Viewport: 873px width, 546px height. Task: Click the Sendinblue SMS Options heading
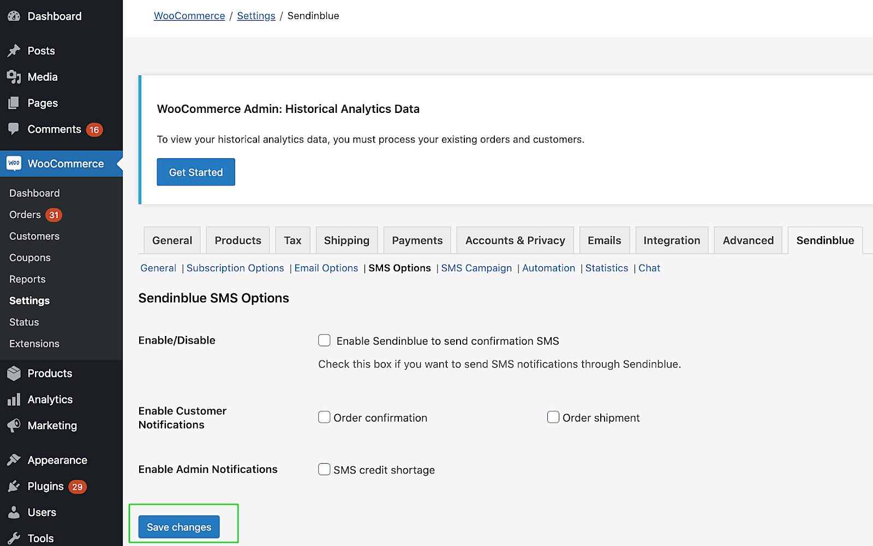213,298
